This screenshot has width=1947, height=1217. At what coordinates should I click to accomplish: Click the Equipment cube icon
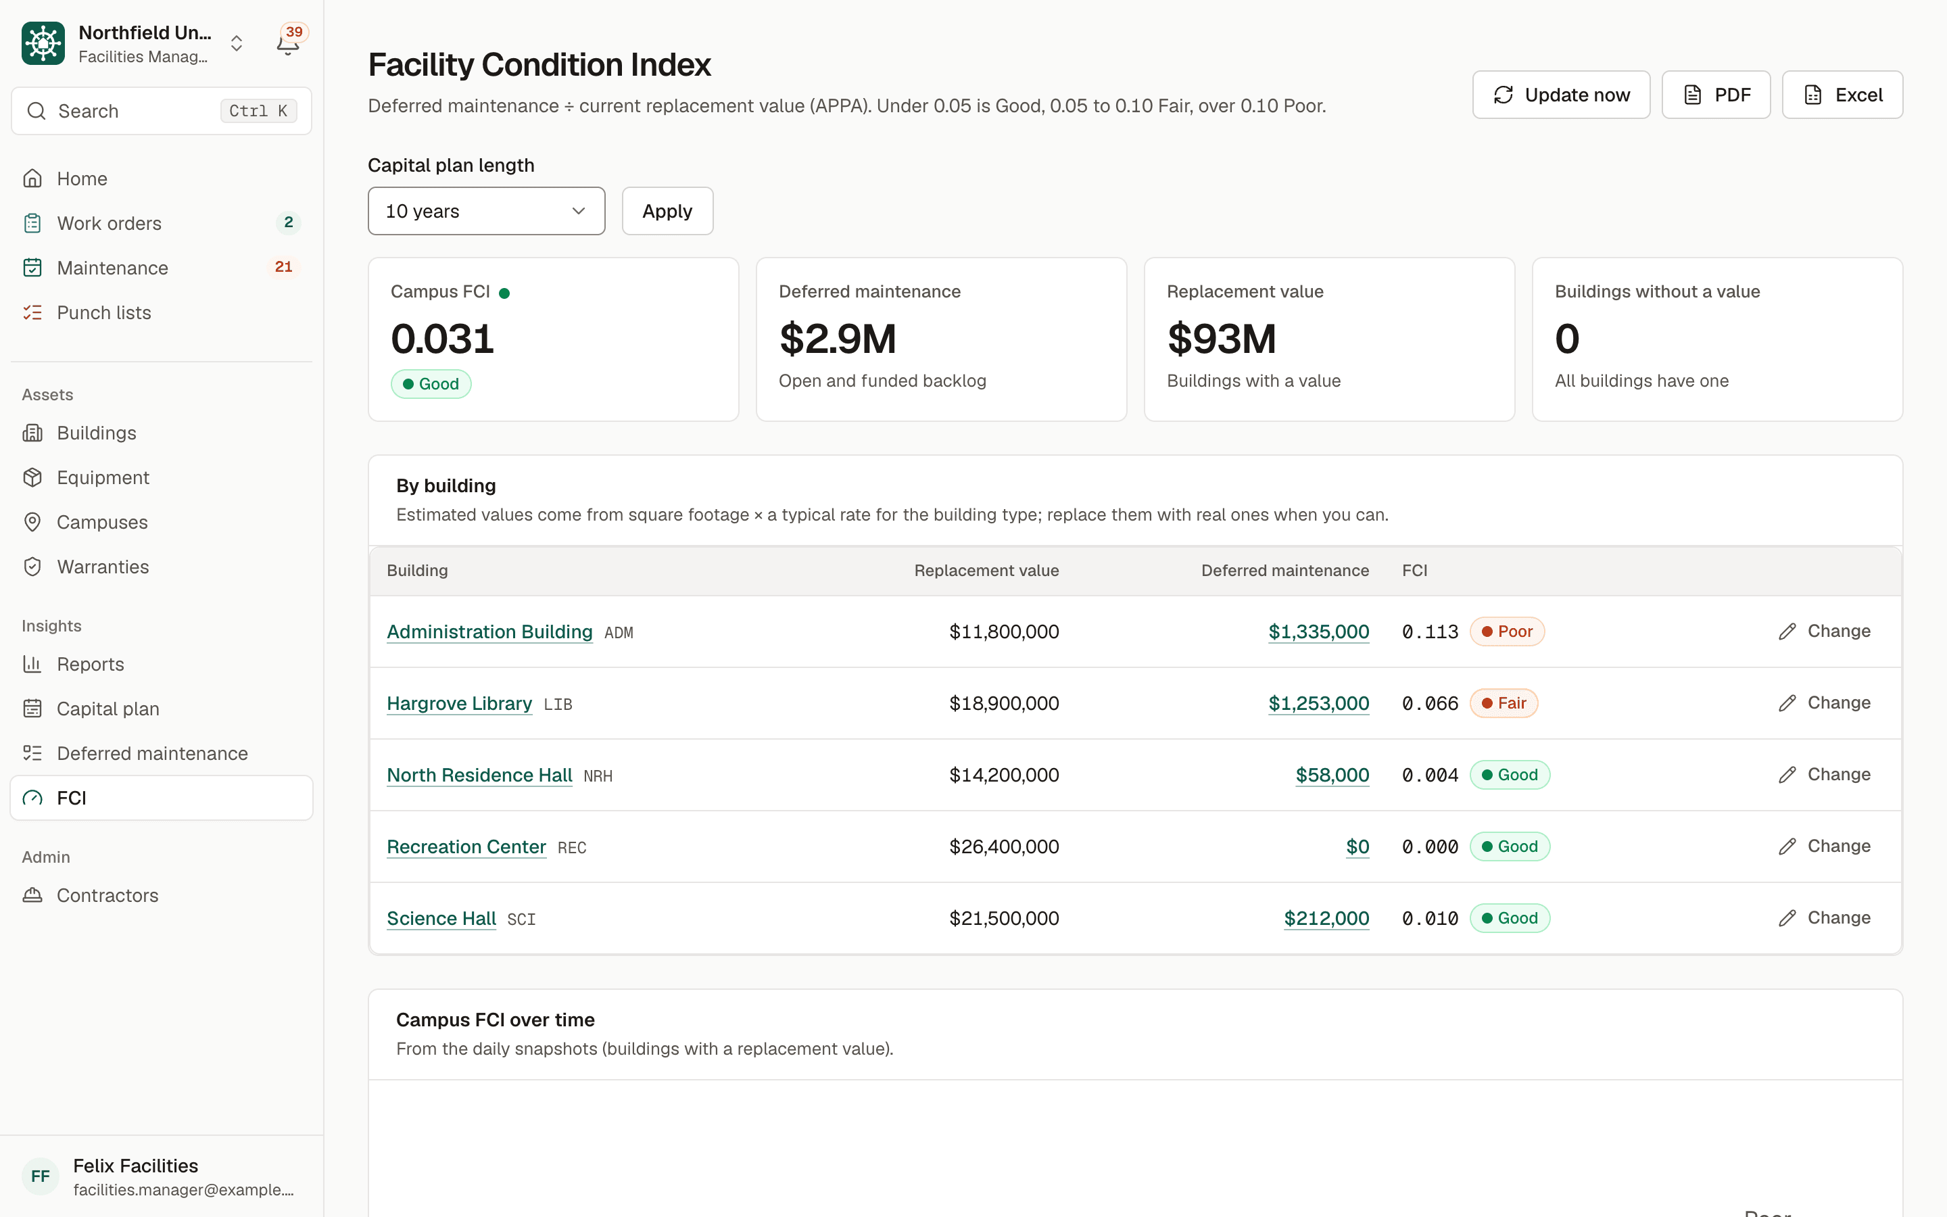[32, 477]
